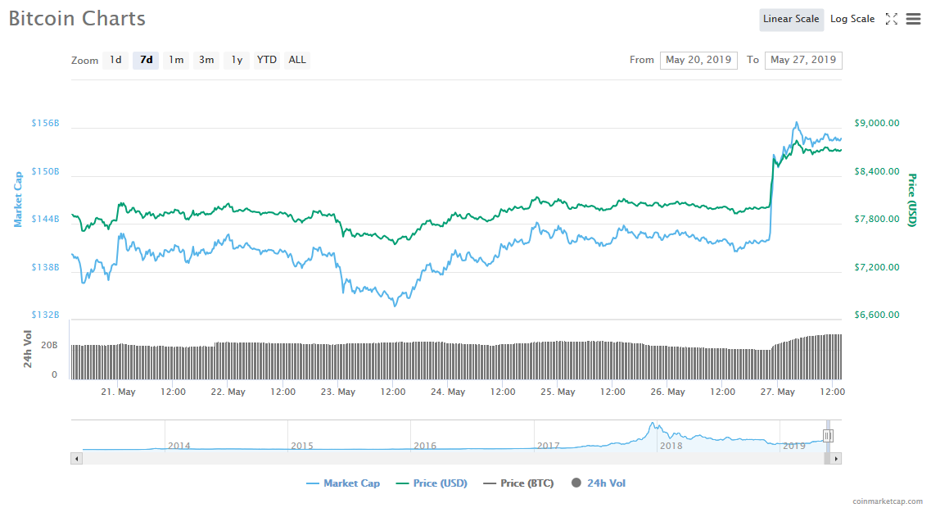Screen dimensions: 931x508
Task: Select 3m zoom range
Action: (x=206, y=60)
